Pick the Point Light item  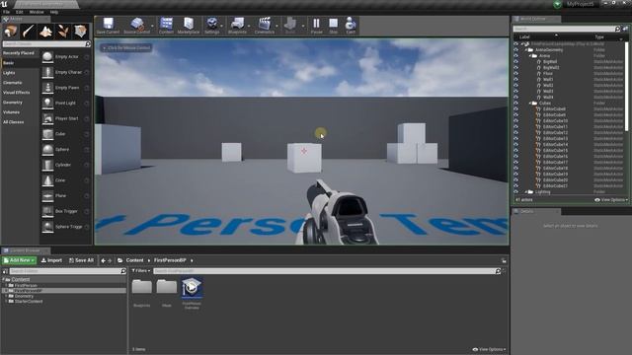point(66,104)
